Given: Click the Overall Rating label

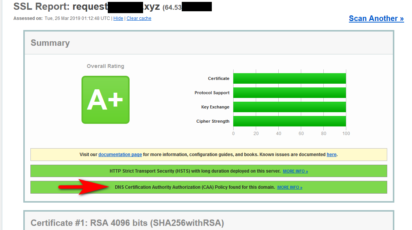Looking at the screenshot, I should pyautogui.click(x=105, y=66).
